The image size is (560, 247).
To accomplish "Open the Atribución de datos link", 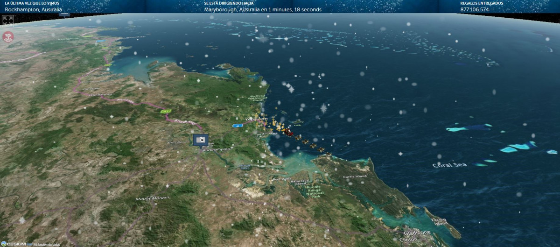I will tap(47, 244).
